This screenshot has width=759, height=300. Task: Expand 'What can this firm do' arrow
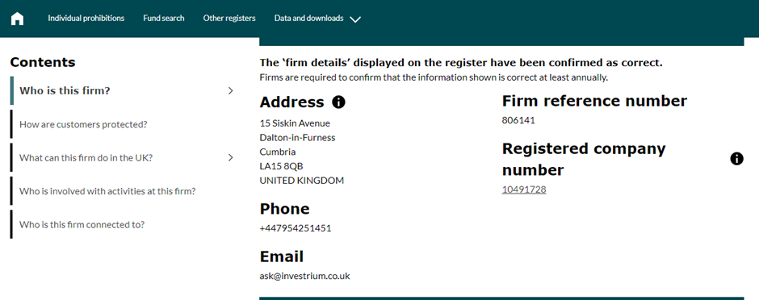coord(230,157)
